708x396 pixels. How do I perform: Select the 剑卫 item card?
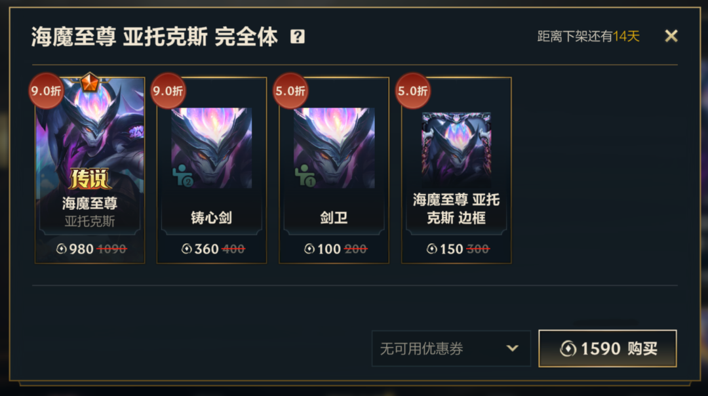coord(334,170)
